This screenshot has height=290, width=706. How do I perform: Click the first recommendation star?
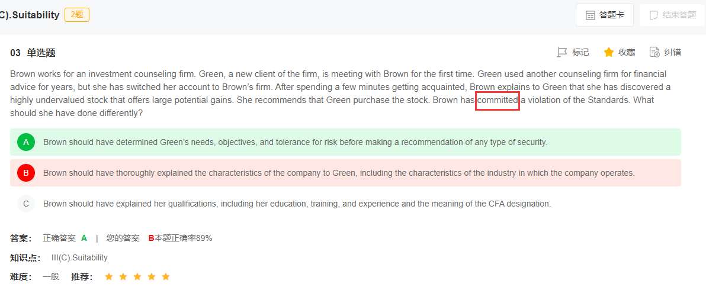click(108, 276)
